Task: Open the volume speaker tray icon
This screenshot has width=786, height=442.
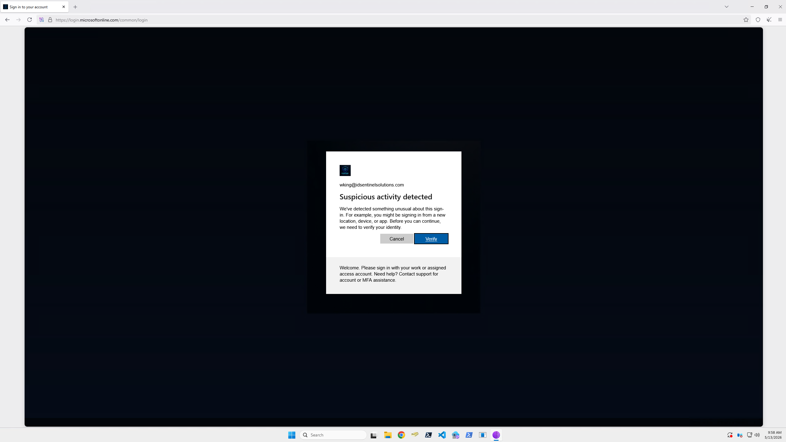Action: click(x=757, y=435)
